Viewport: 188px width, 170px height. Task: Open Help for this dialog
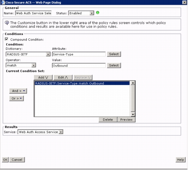pos(180,160)
